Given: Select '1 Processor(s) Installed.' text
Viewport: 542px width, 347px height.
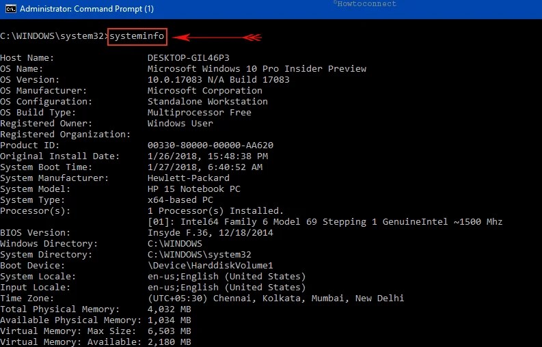Looking at the screenshot, I should click(216, 211).
